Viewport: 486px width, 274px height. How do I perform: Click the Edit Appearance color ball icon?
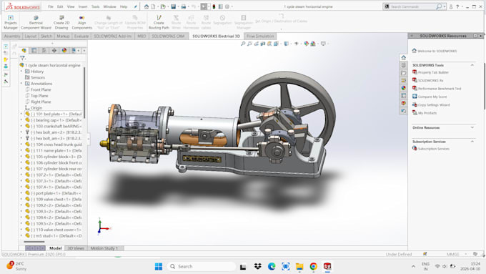coord(306,44)
